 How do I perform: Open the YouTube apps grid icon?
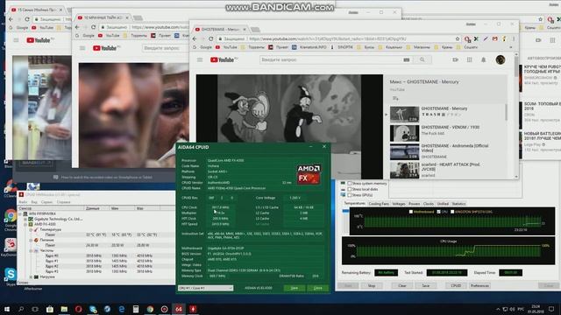click(x=470, y=59)
